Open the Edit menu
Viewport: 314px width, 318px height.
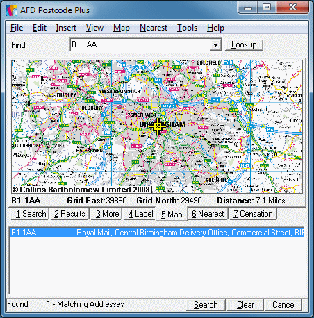[x=40, y=28]
